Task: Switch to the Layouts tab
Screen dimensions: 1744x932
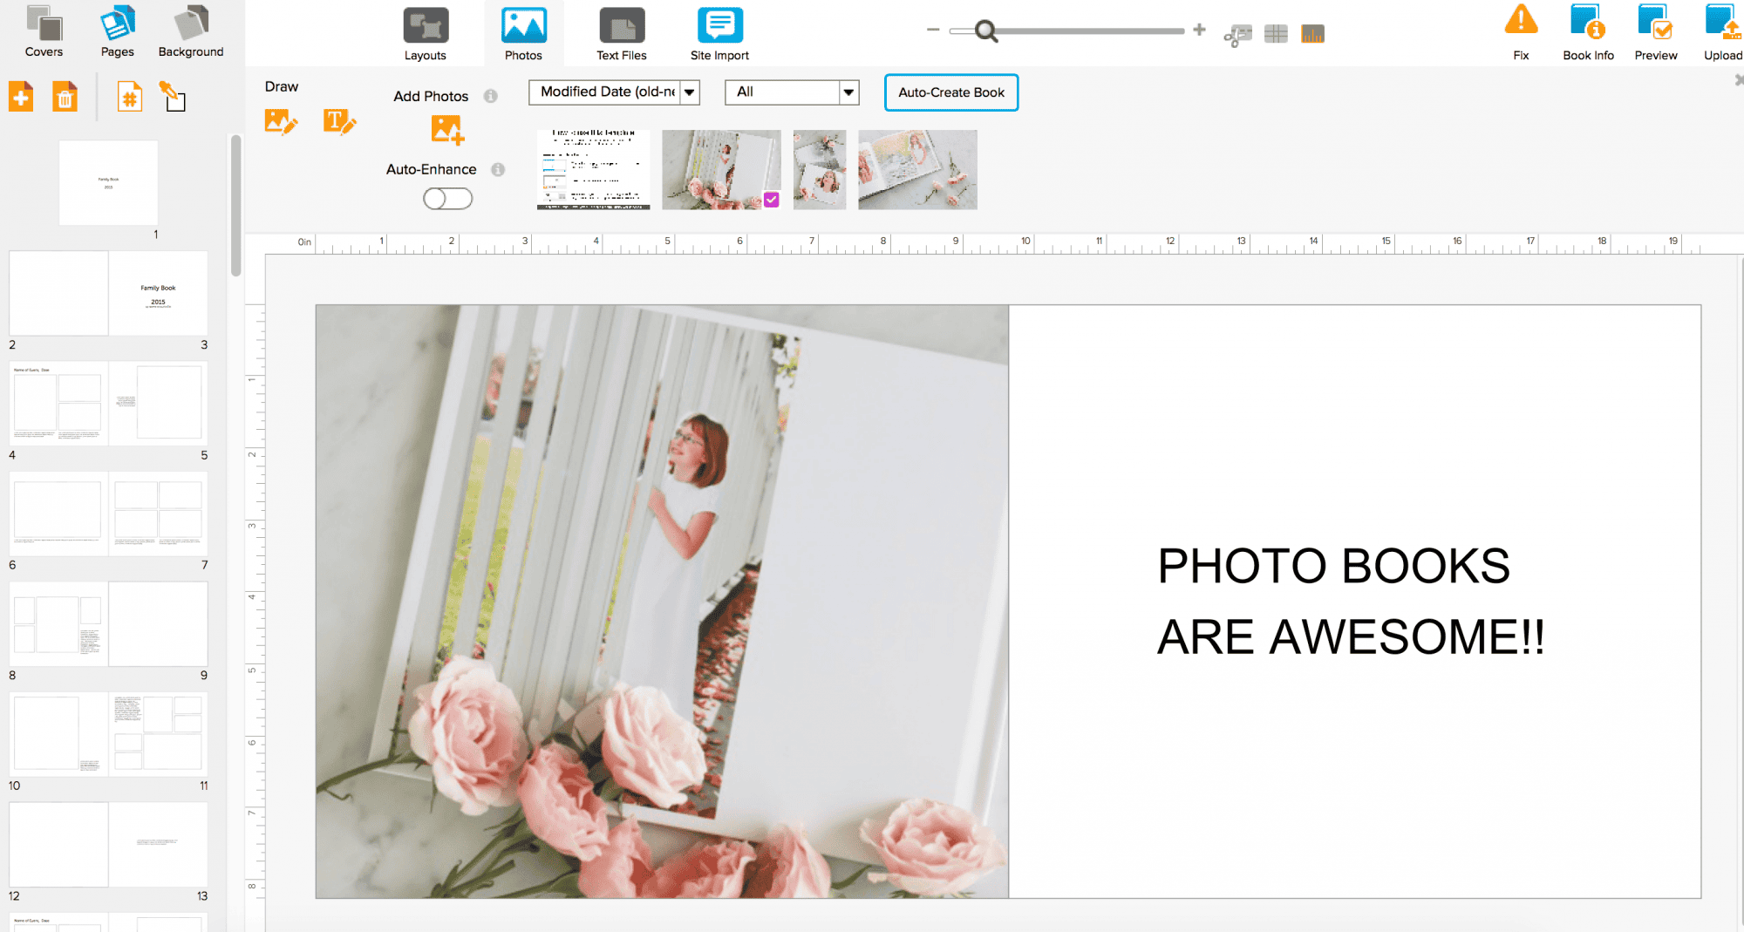Action: pyautogui.click(x=425, y=31)
